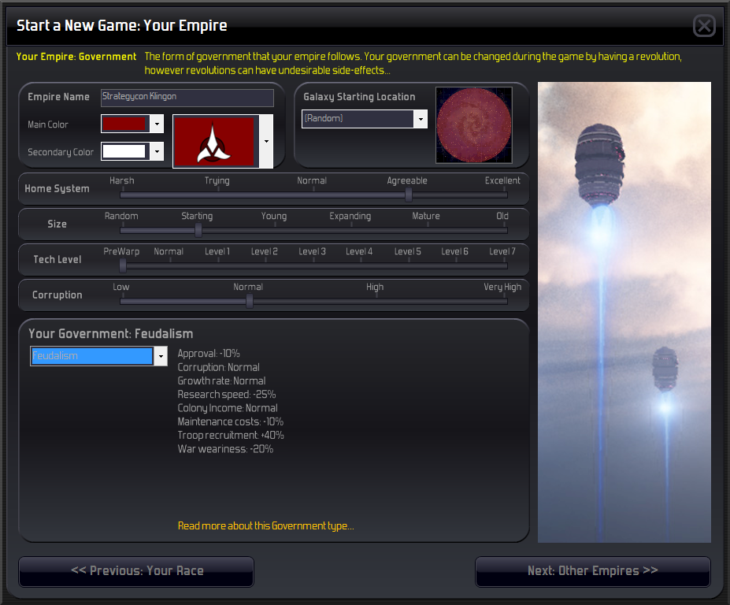The width and height of the screenshot is (730, 605).
Task: Set Tech Level to Level 5
Action: 408,251
